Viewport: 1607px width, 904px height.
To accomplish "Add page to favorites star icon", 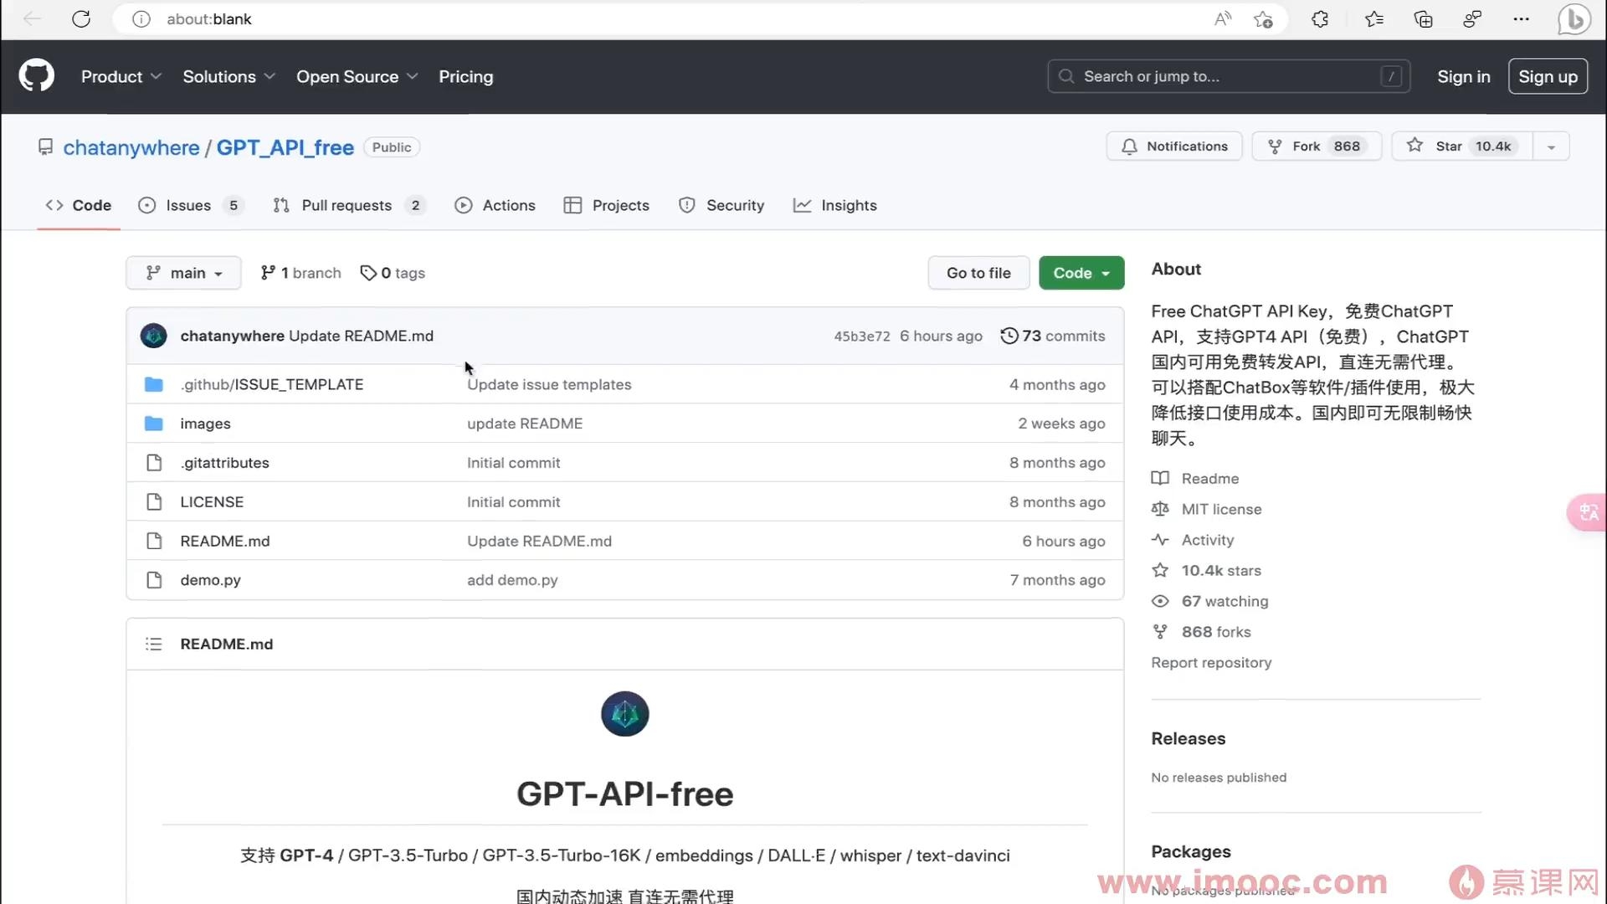I will point(1263,18).
